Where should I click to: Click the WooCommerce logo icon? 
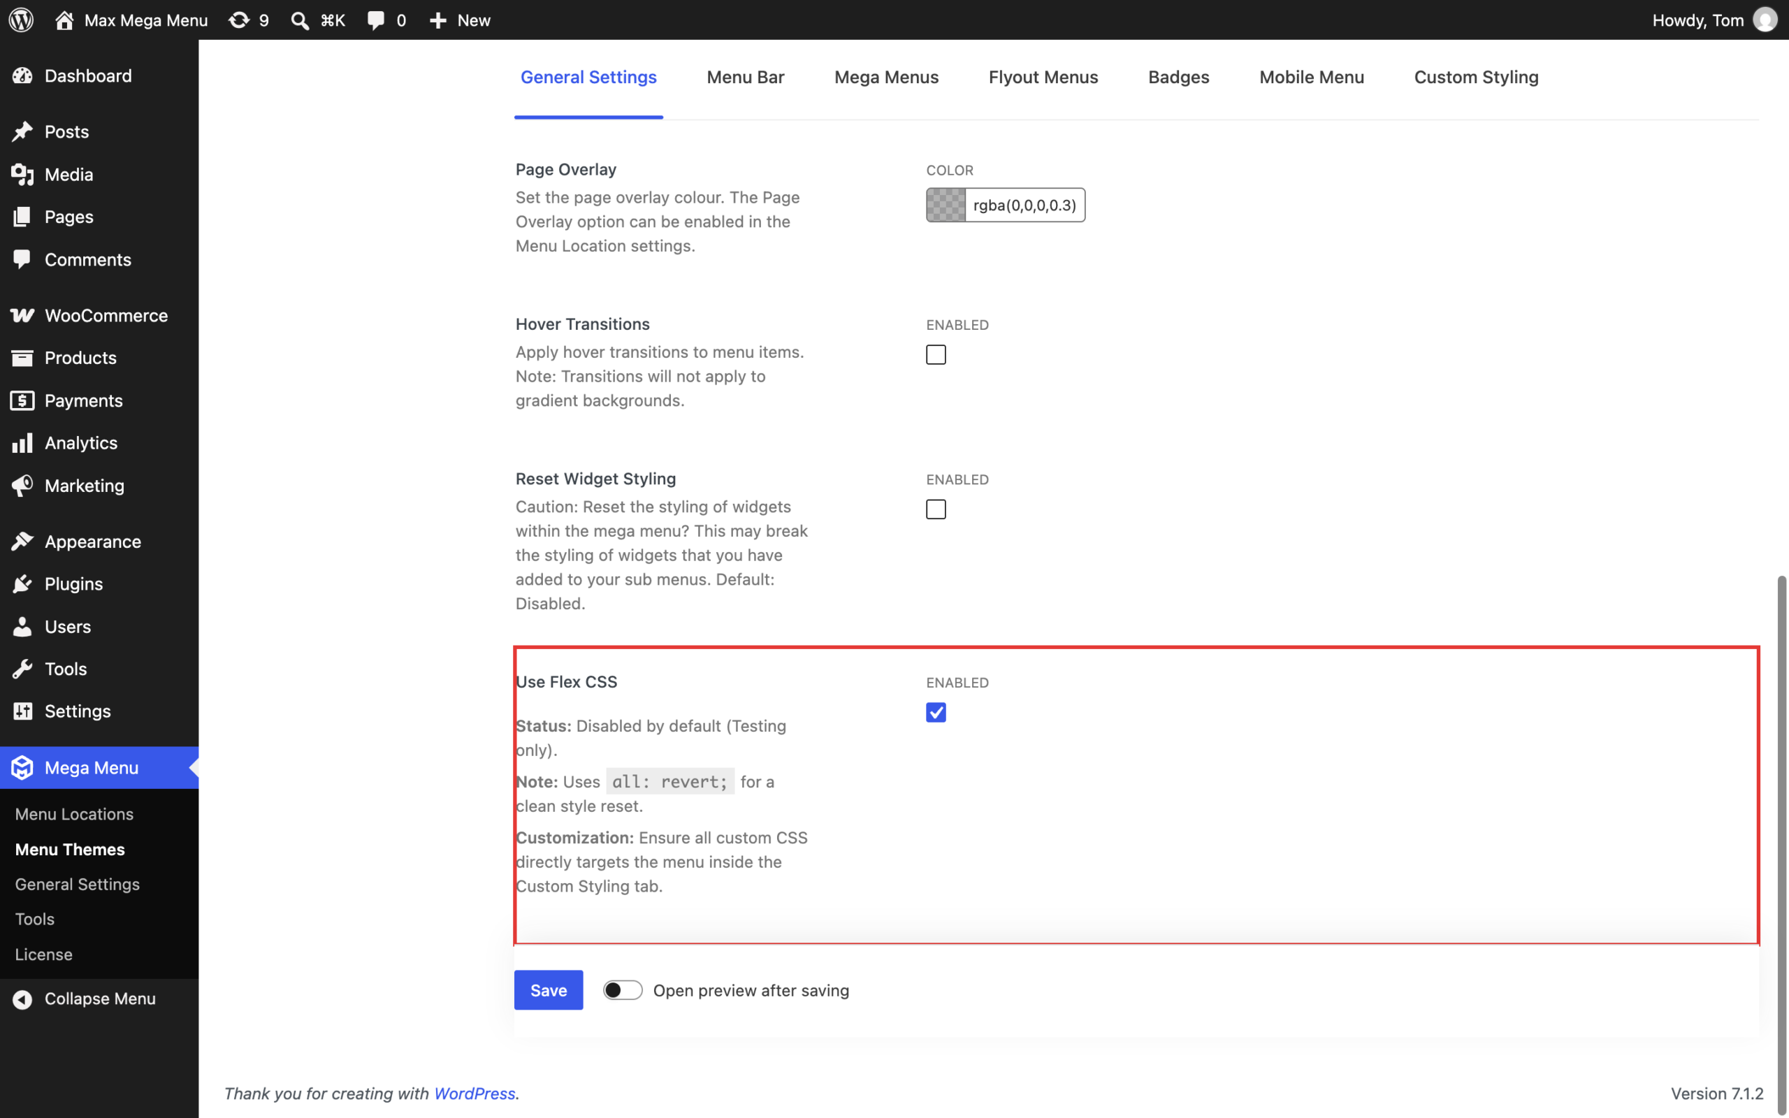click(22, 316)
